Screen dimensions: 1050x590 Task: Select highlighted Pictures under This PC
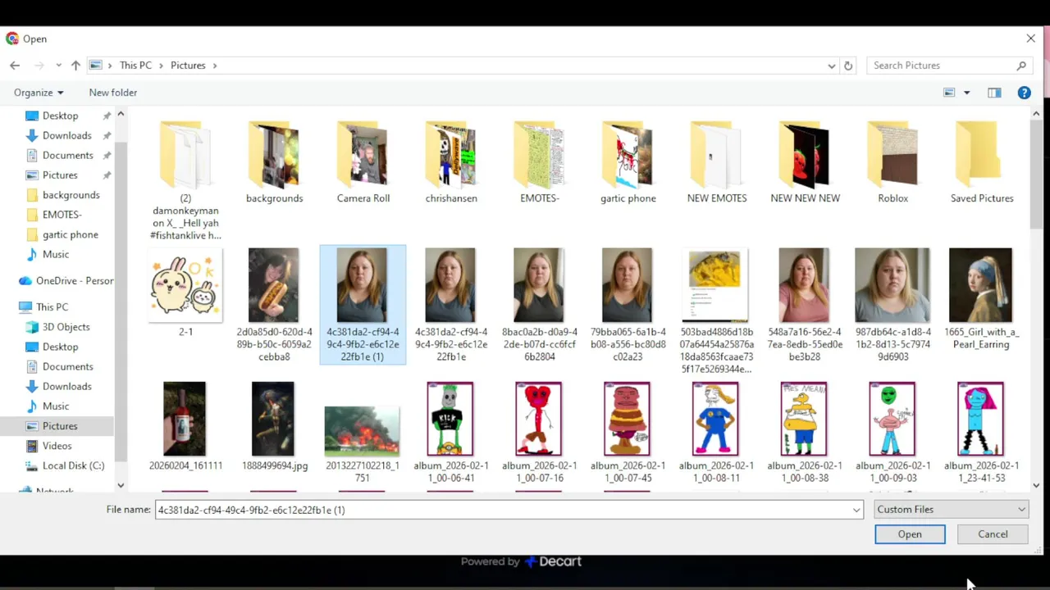[x=60, y=426]
